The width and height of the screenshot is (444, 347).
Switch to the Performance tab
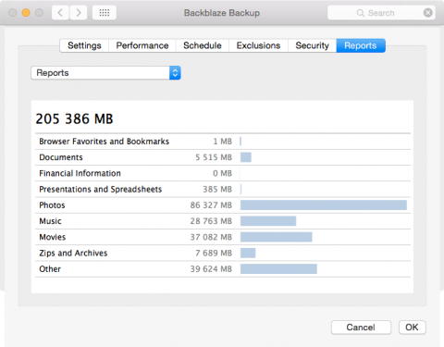[x=142, y=45]
